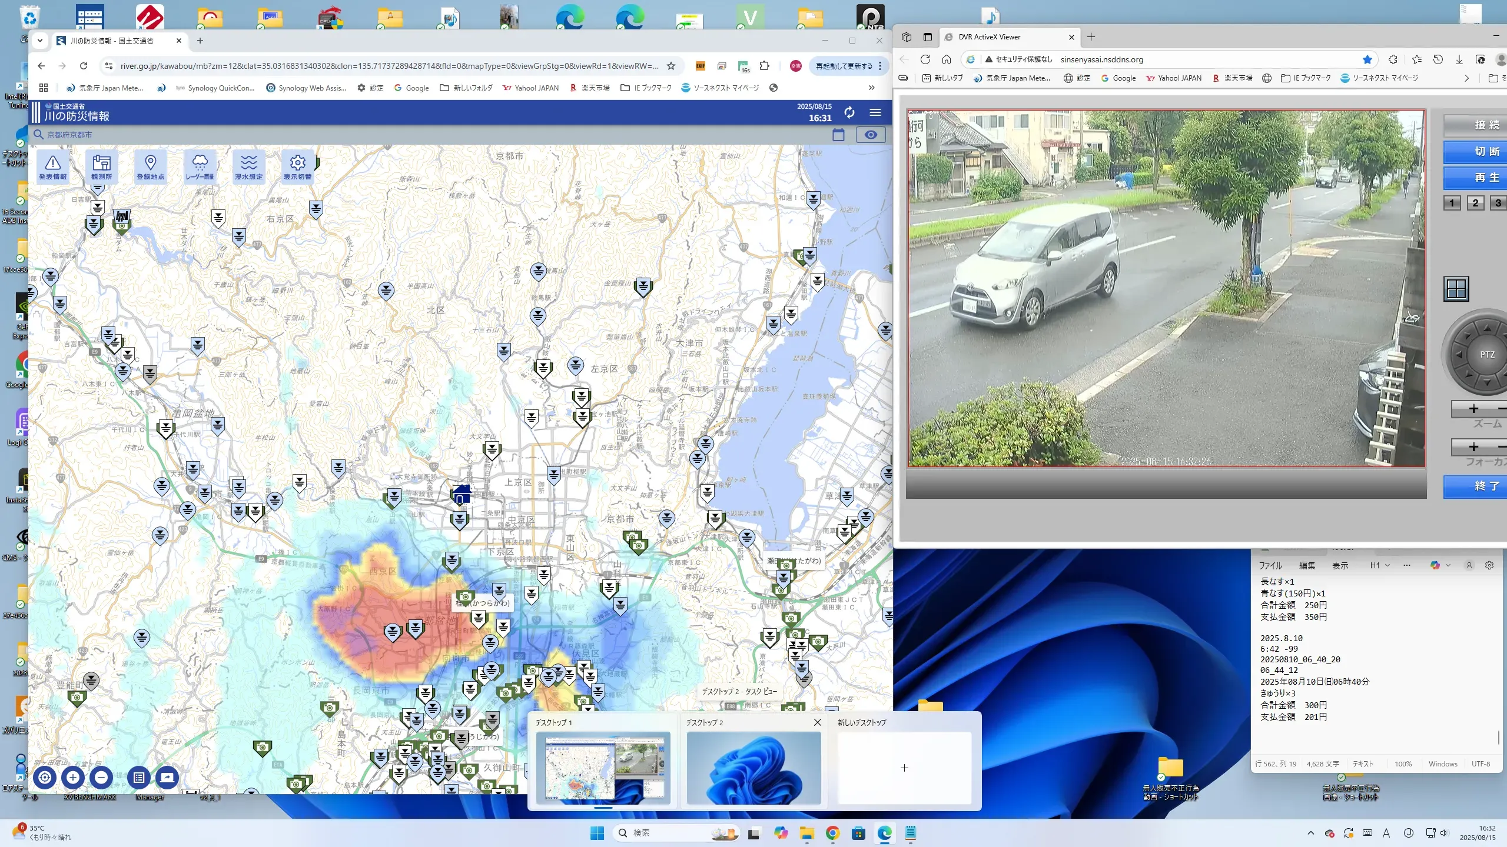
Task: Open the 登録地点 registered location icon
Action: [x=150, y=167]
